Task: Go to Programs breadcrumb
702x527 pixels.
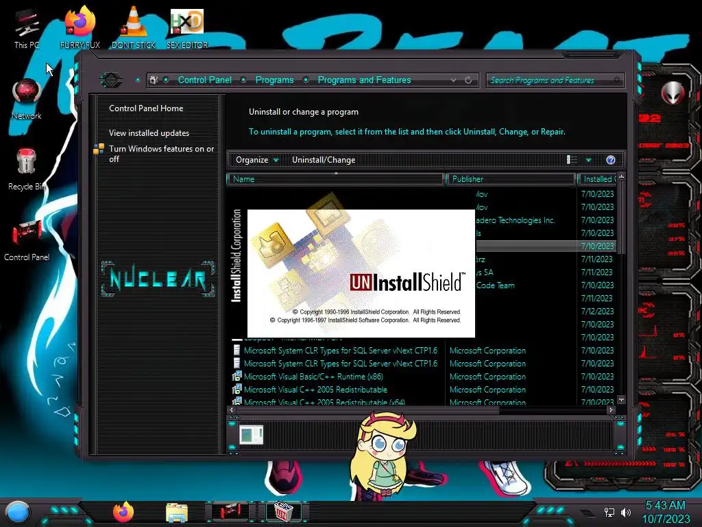Action: [274, 80]
